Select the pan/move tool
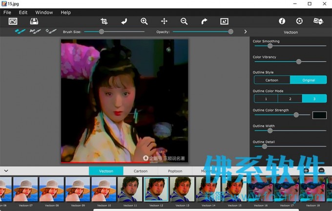The width and height of the screenshot is (332, 211). click(164, 21)
